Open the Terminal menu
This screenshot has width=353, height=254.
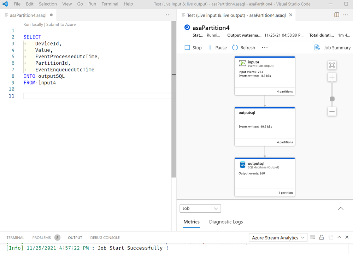coord(110,4)
